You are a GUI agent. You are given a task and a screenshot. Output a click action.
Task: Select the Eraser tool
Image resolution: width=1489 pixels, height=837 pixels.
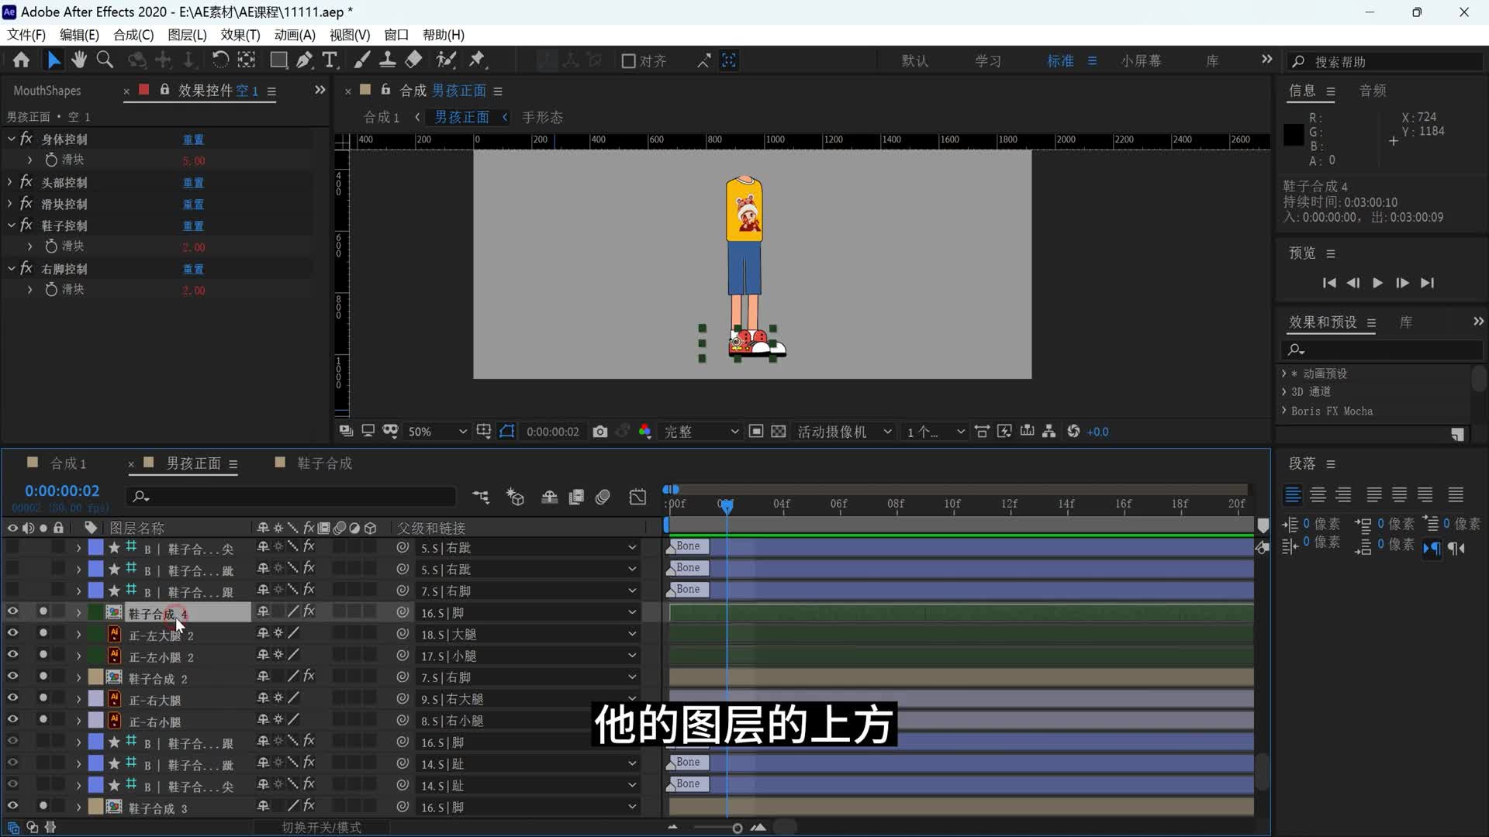click(414, 60)
